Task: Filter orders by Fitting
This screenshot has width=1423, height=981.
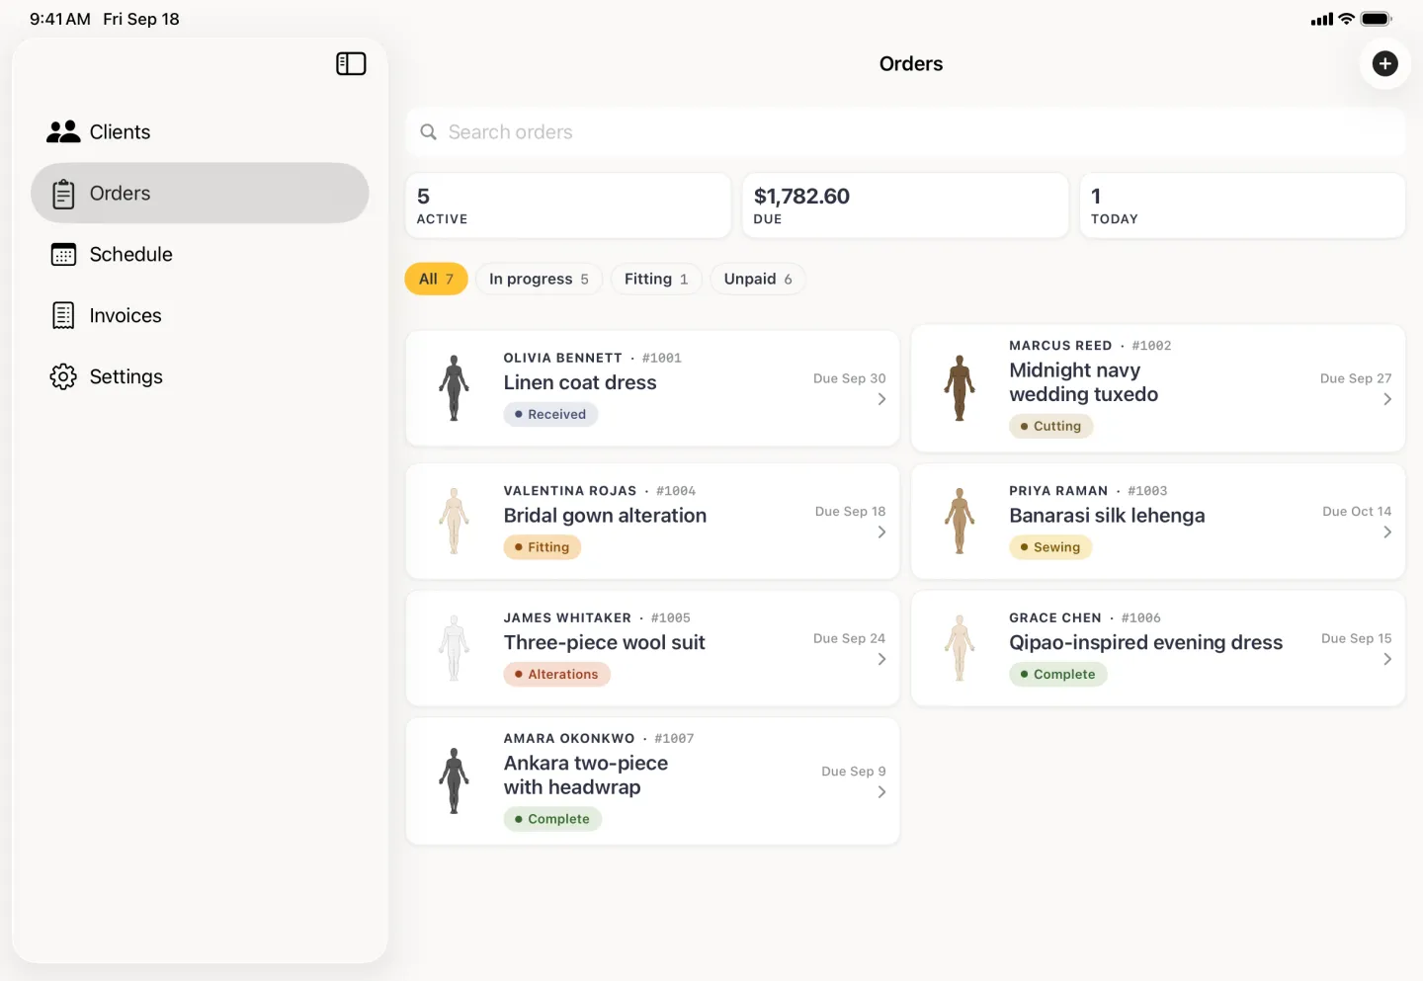Action: 656,280
